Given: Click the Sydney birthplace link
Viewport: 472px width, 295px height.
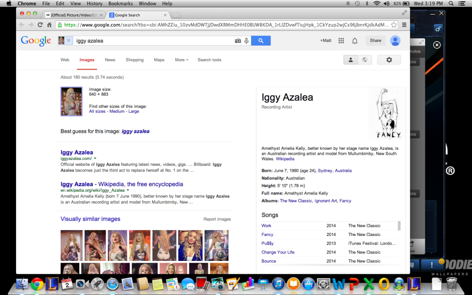Looking at the screenshot, I should point(325,171).
